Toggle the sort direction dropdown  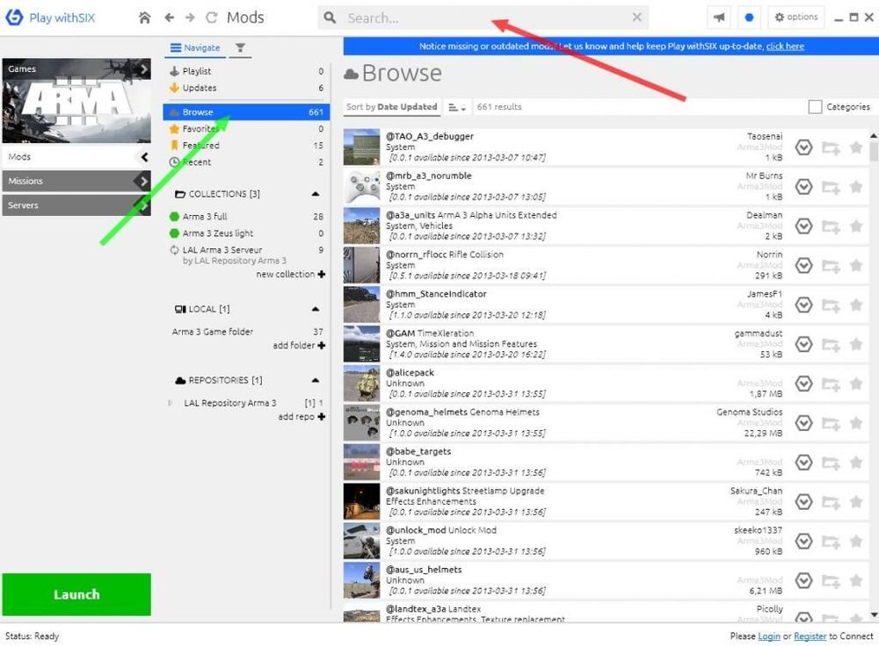(457, 107)
